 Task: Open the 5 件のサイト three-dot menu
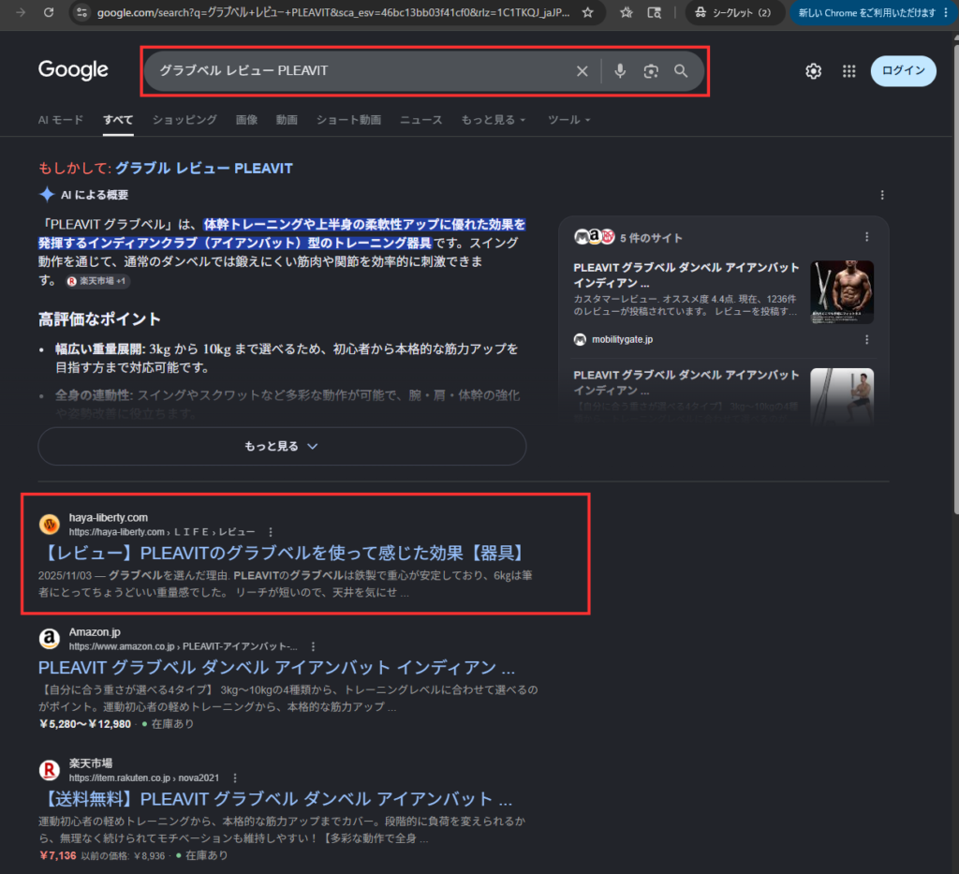[866, 237]
